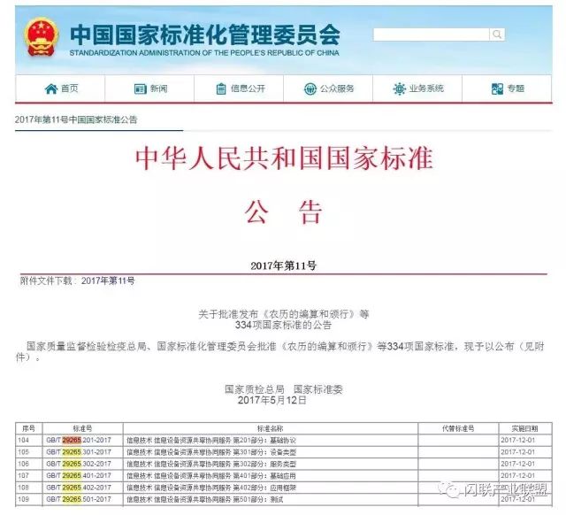Open the 信息公开 navigation item
Image resolution: width=566 pixels, height=515 pixels.
(239, 88)
